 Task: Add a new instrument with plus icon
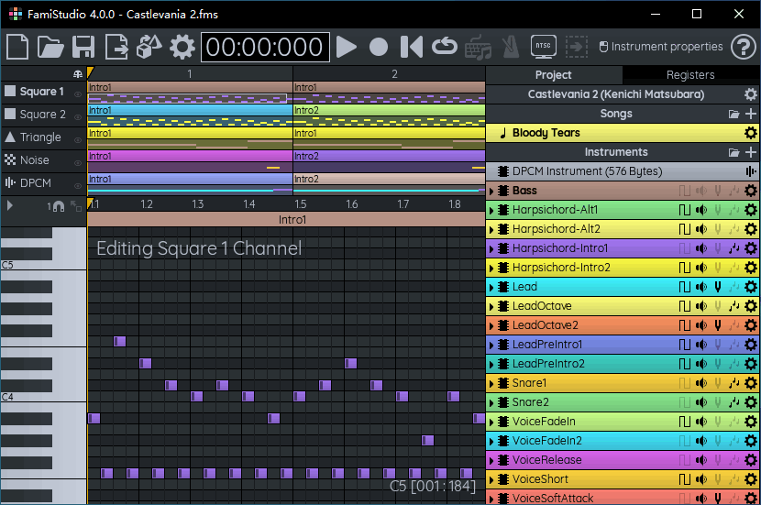click(x=751, y=152)
